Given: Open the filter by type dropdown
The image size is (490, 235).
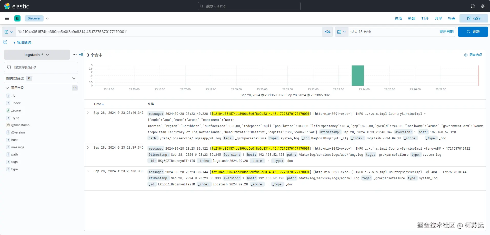Looking at the screenshot, I should tap(41, 78).
